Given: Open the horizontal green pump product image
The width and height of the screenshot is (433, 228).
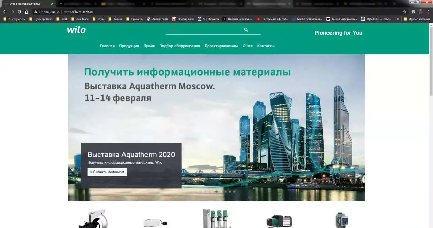Looking at the screenshot, I should click(279, 222).
